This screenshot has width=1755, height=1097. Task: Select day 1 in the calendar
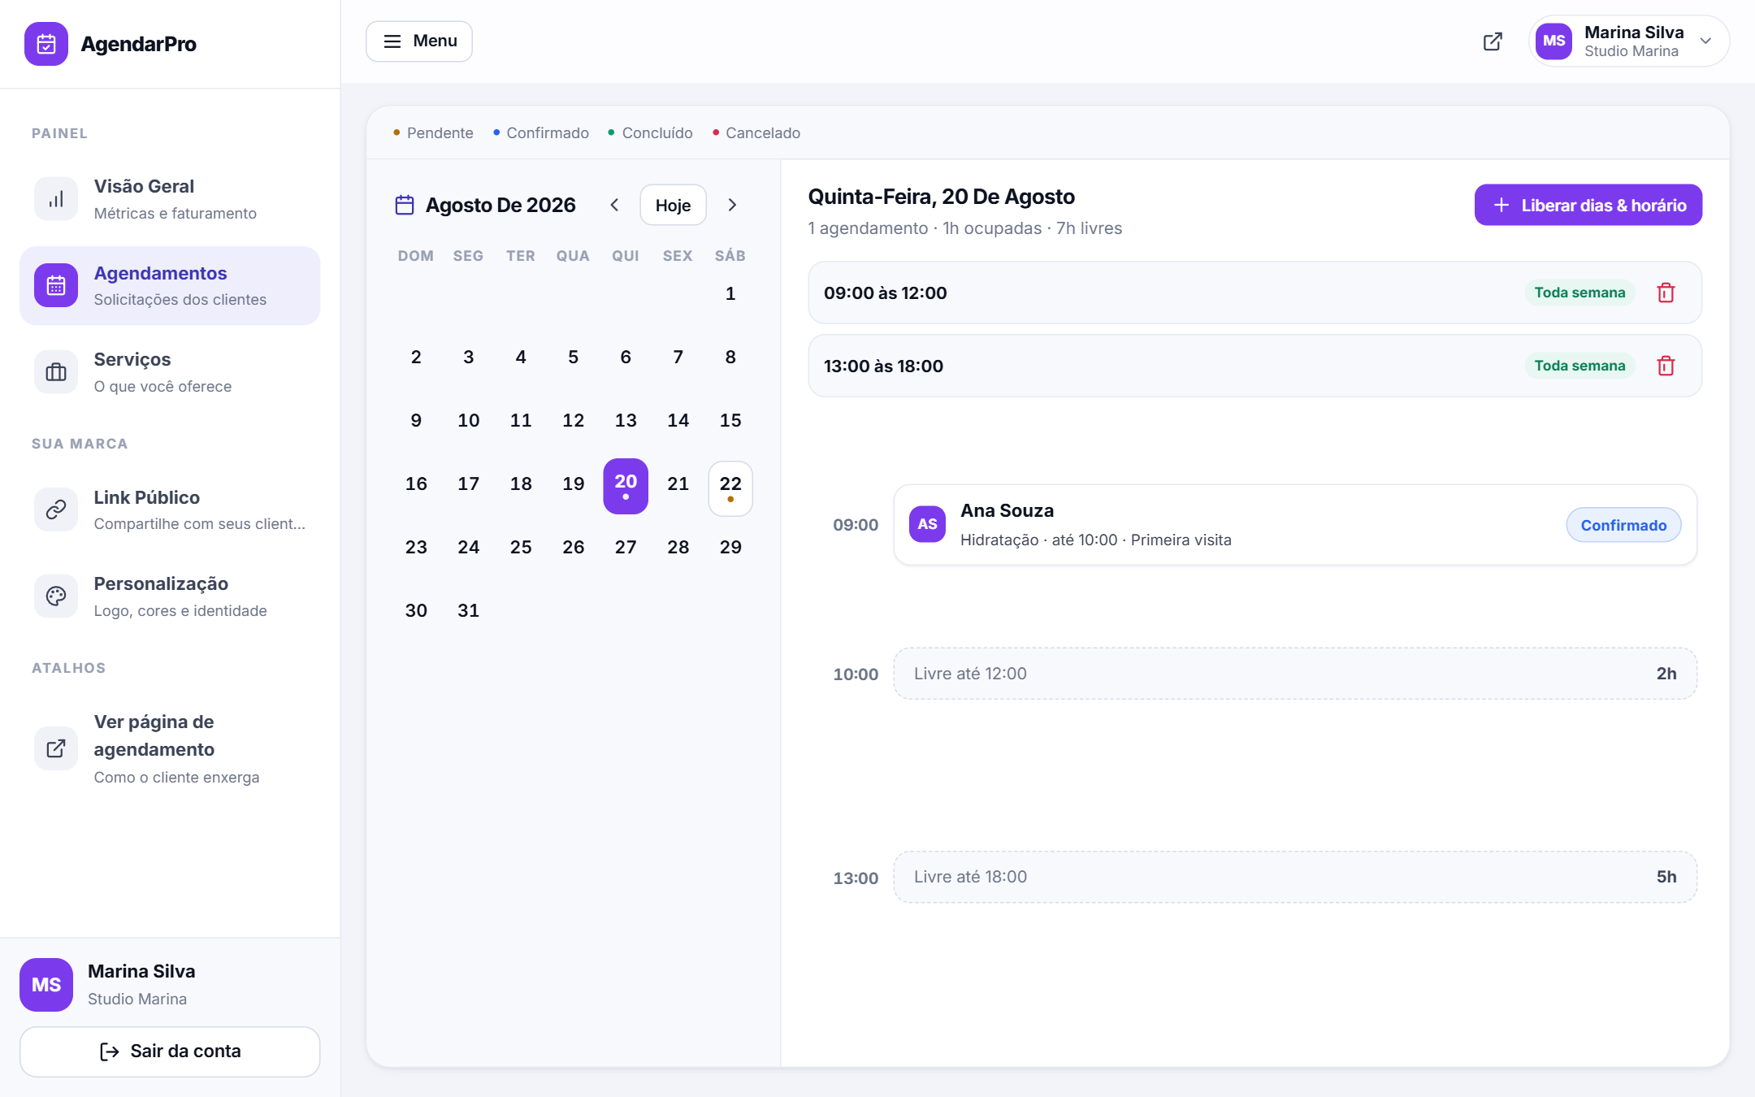tap(730, 293)
